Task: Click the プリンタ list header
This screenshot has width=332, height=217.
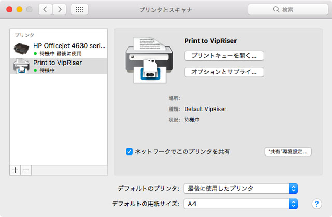Action: click(x=24, y=35)
